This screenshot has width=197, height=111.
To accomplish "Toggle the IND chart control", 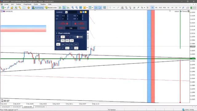I will [58, 44].
